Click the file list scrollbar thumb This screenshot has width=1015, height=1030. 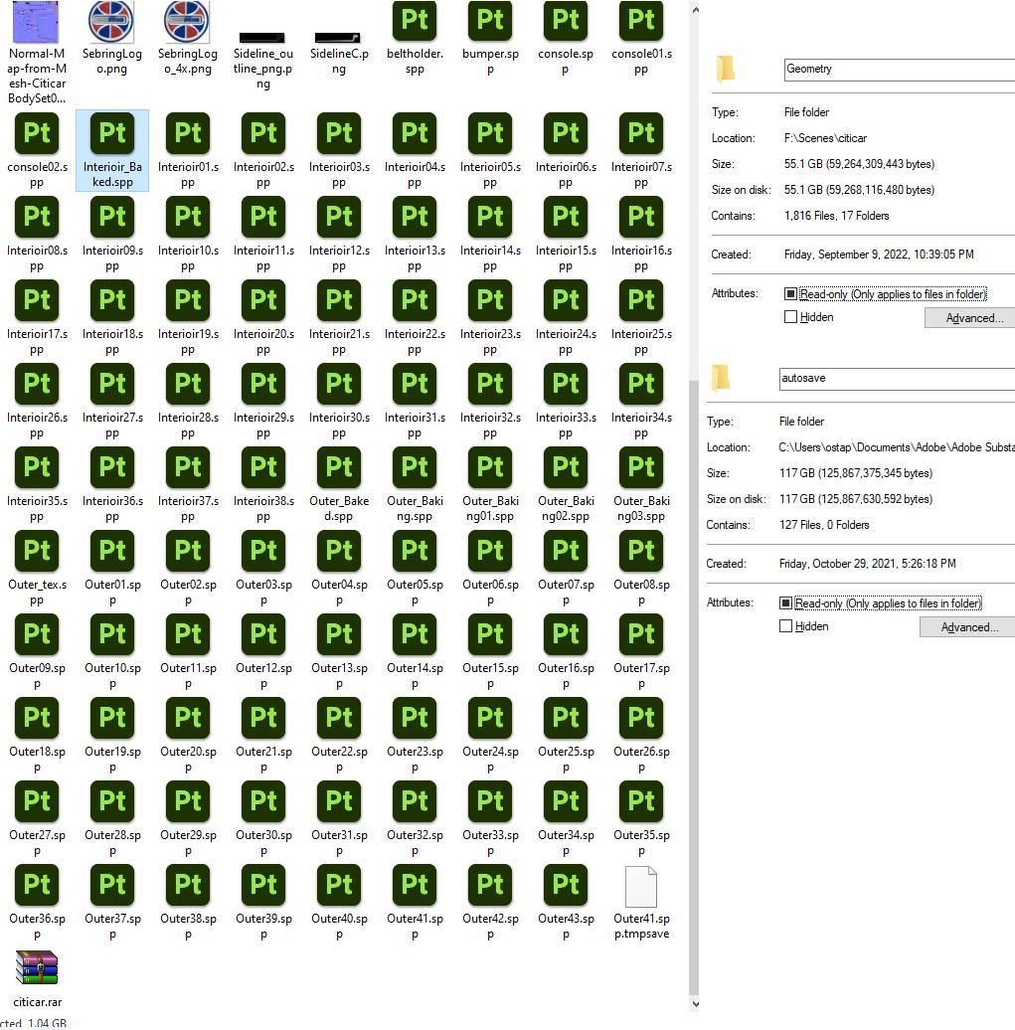tap(694, 688)
